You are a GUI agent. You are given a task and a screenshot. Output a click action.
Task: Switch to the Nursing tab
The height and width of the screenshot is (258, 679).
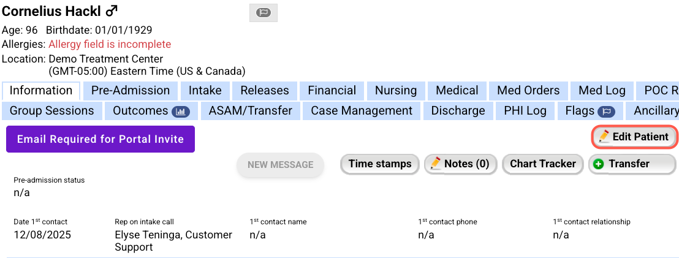pyautogui.click(x=396, y=91)
